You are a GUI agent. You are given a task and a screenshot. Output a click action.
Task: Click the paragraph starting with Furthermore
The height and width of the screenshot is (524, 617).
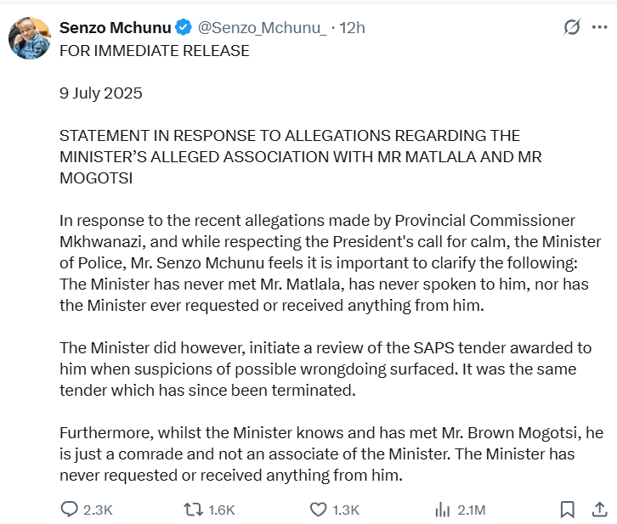click(329, 454)
